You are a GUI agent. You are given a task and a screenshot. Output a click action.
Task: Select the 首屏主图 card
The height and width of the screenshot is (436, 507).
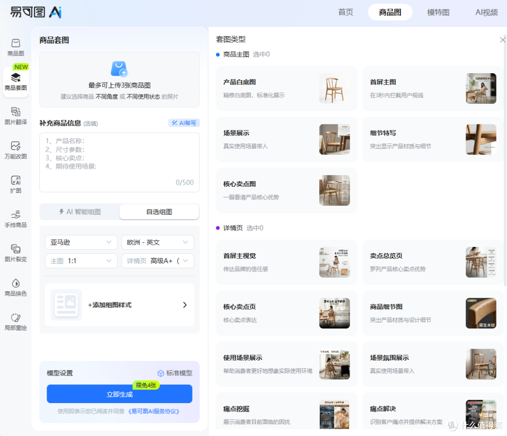[433, 89]
